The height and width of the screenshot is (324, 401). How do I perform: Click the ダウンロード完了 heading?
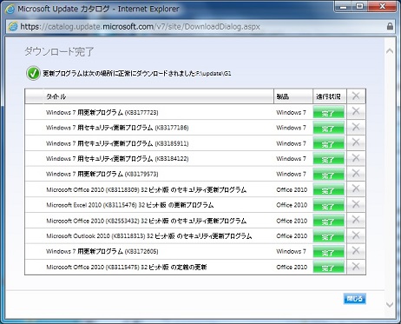[59, 51]
